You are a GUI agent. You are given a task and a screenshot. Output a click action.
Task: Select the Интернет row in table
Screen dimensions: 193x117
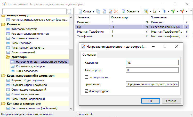132,22
